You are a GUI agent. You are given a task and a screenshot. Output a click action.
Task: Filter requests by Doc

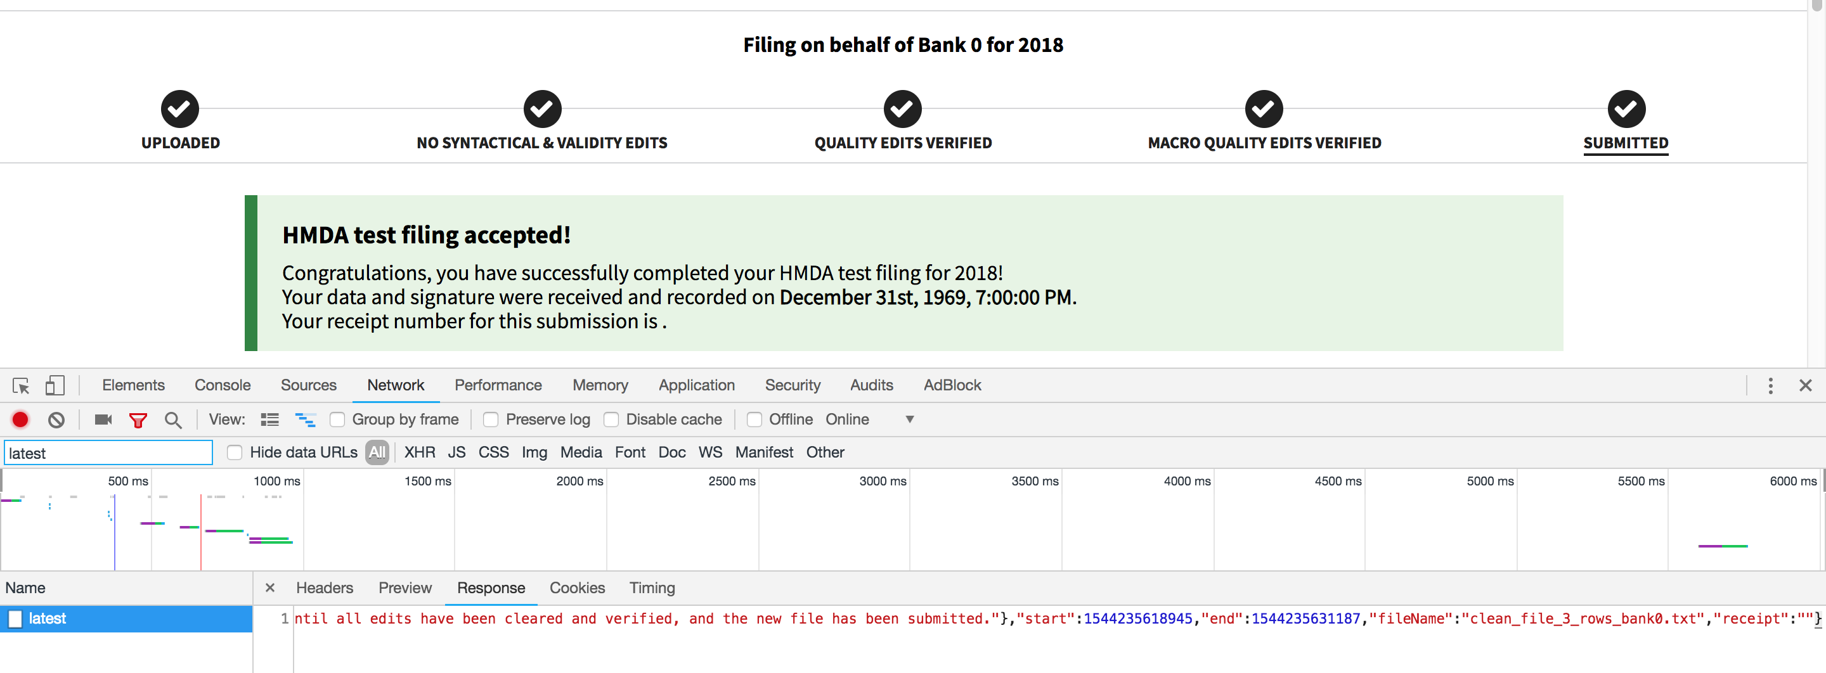(x=672, y=452)
